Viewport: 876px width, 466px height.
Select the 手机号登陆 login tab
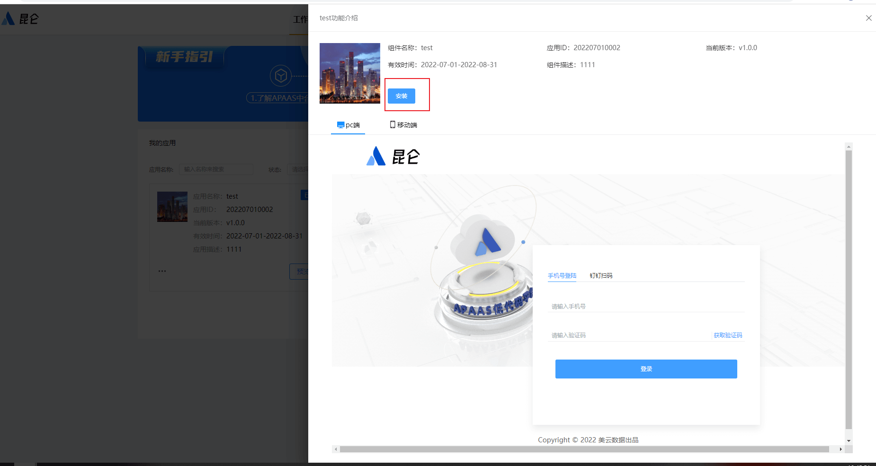point(562,275)
